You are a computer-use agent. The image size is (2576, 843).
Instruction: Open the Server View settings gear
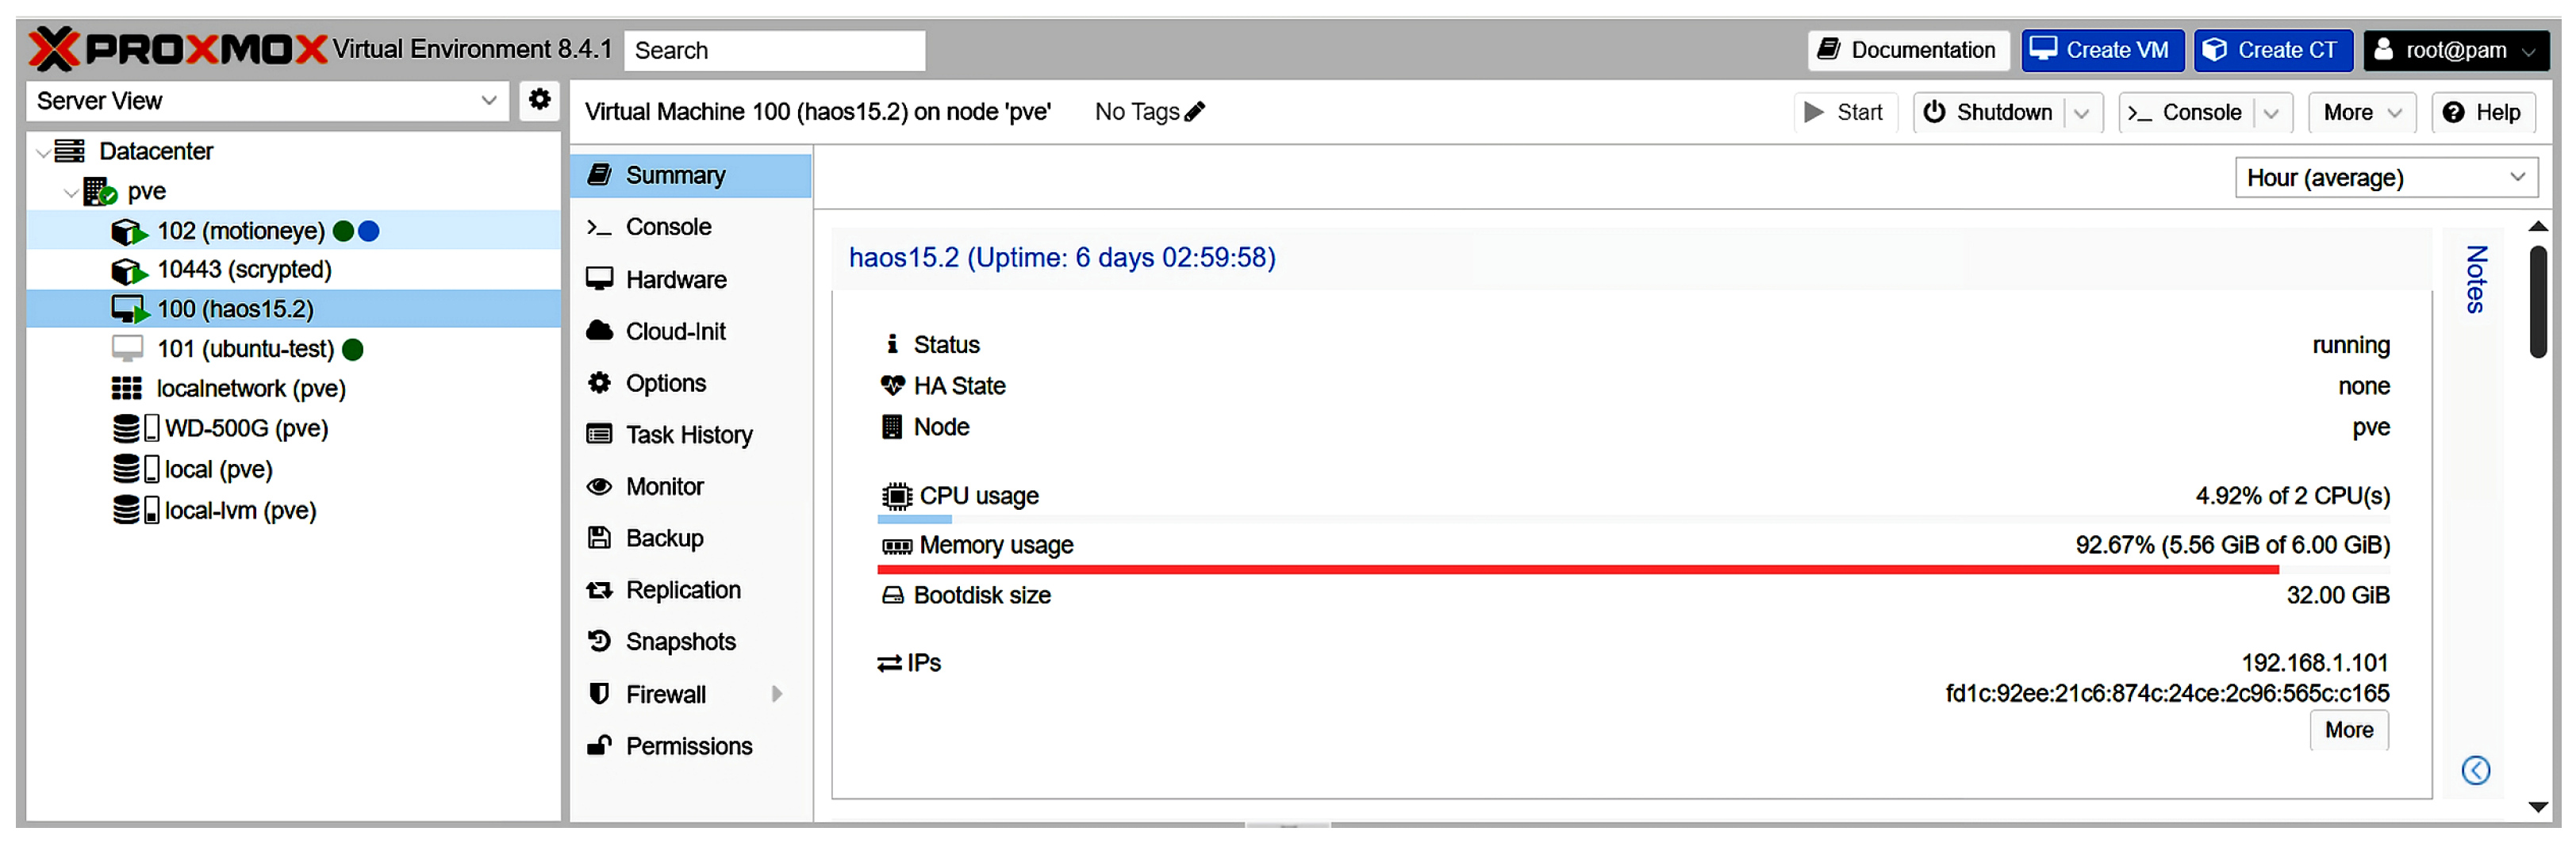[540, 100]
